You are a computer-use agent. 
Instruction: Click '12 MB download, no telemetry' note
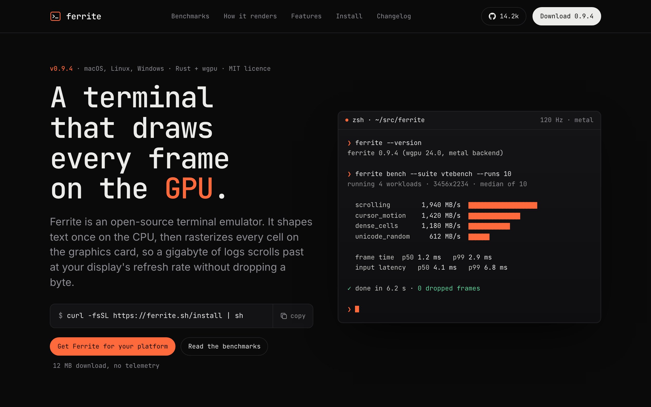[106, 366]
